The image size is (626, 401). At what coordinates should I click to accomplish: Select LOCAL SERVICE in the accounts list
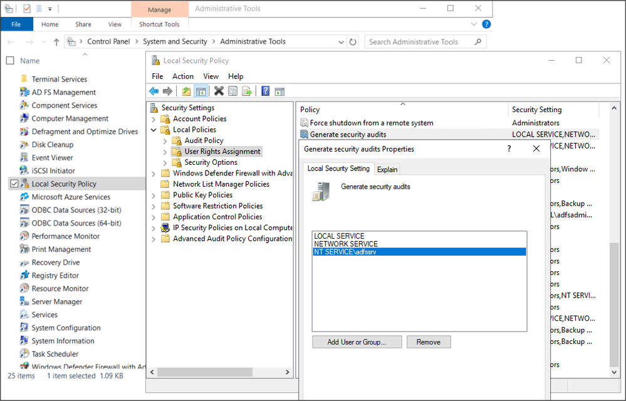pyautogui.click(x=339, y=236)
